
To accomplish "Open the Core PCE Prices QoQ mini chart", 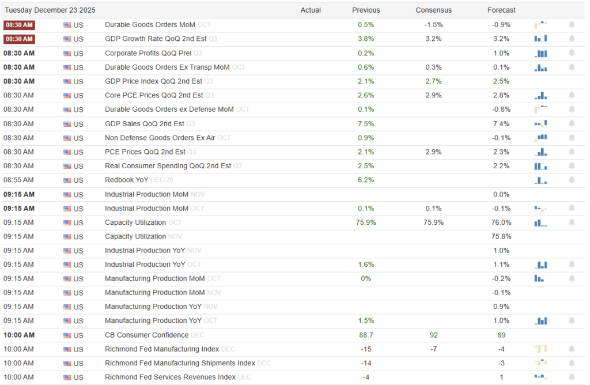I will [x=540, y=95].
